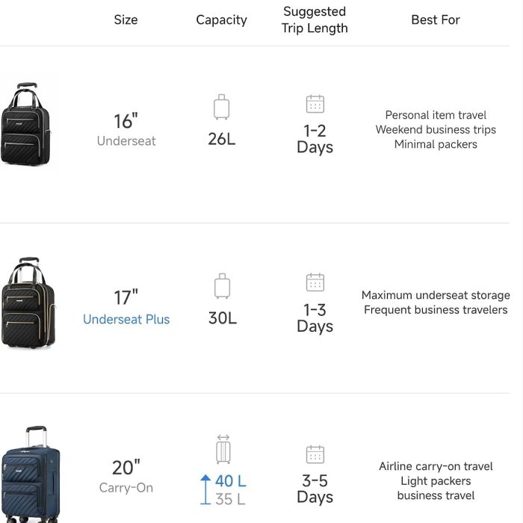Viewport: 523px width, 523px height.
Task: Open the blue Underseat Plus link
Action: point(126,319)
